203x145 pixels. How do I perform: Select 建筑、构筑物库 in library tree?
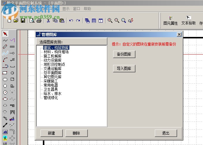[56, 48]
